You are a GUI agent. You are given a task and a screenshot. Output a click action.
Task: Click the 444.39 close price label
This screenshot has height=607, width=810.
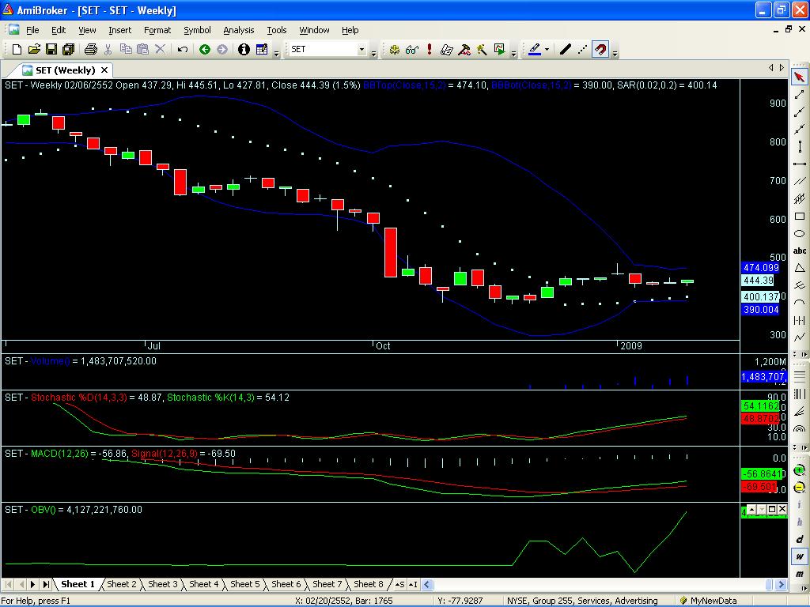point(759,281)
